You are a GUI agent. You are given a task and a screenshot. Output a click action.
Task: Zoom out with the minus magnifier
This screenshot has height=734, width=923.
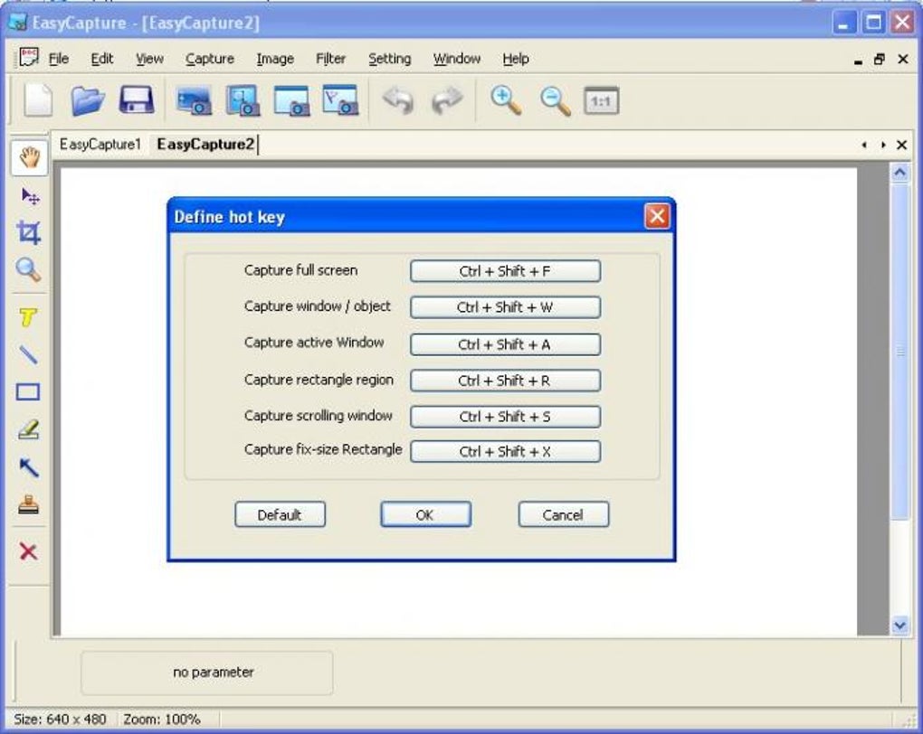point(555,100)
